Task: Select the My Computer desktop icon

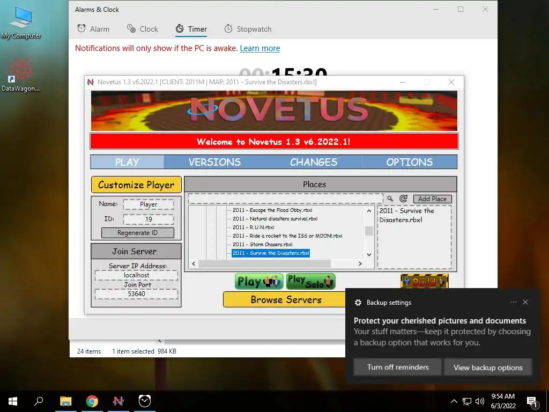Action: coord(21,23)
